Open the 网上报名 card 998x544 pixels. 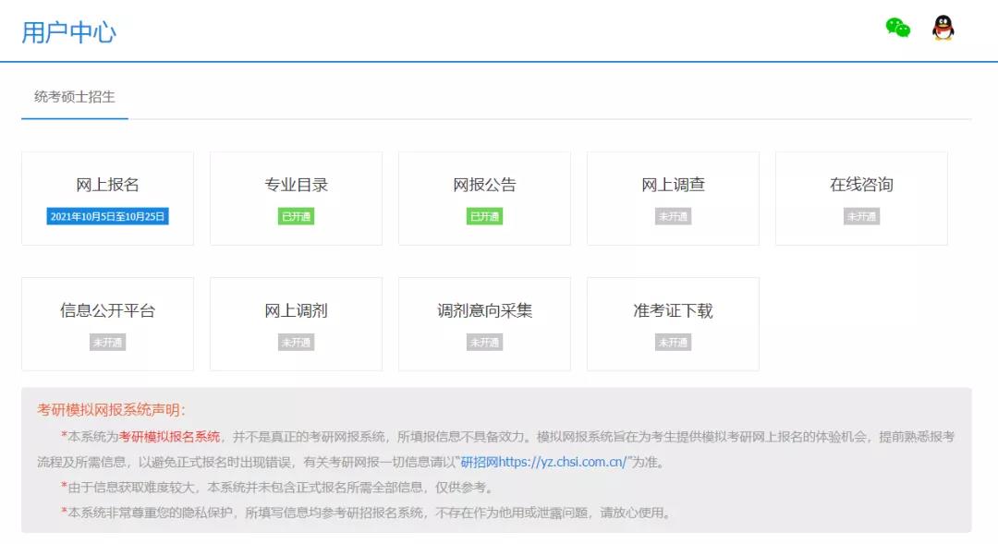tap(107, 186)
